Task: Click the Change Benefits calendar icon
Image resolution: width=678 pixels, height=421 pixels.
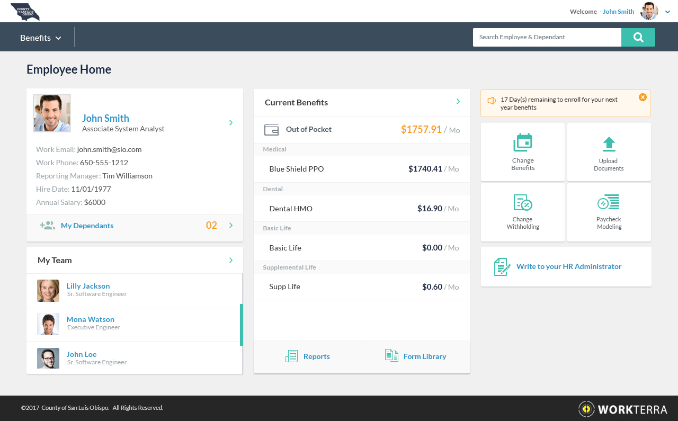Action: [522, 142]
